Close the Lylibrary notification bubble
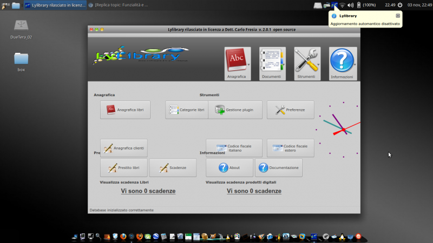Viewport: 433px width, 243px height. click(398, 16)
